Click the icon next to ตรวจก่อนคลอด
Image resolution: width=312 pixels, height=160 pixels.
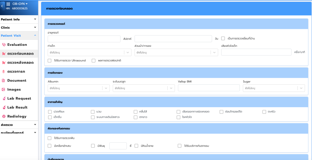[4, 54]
